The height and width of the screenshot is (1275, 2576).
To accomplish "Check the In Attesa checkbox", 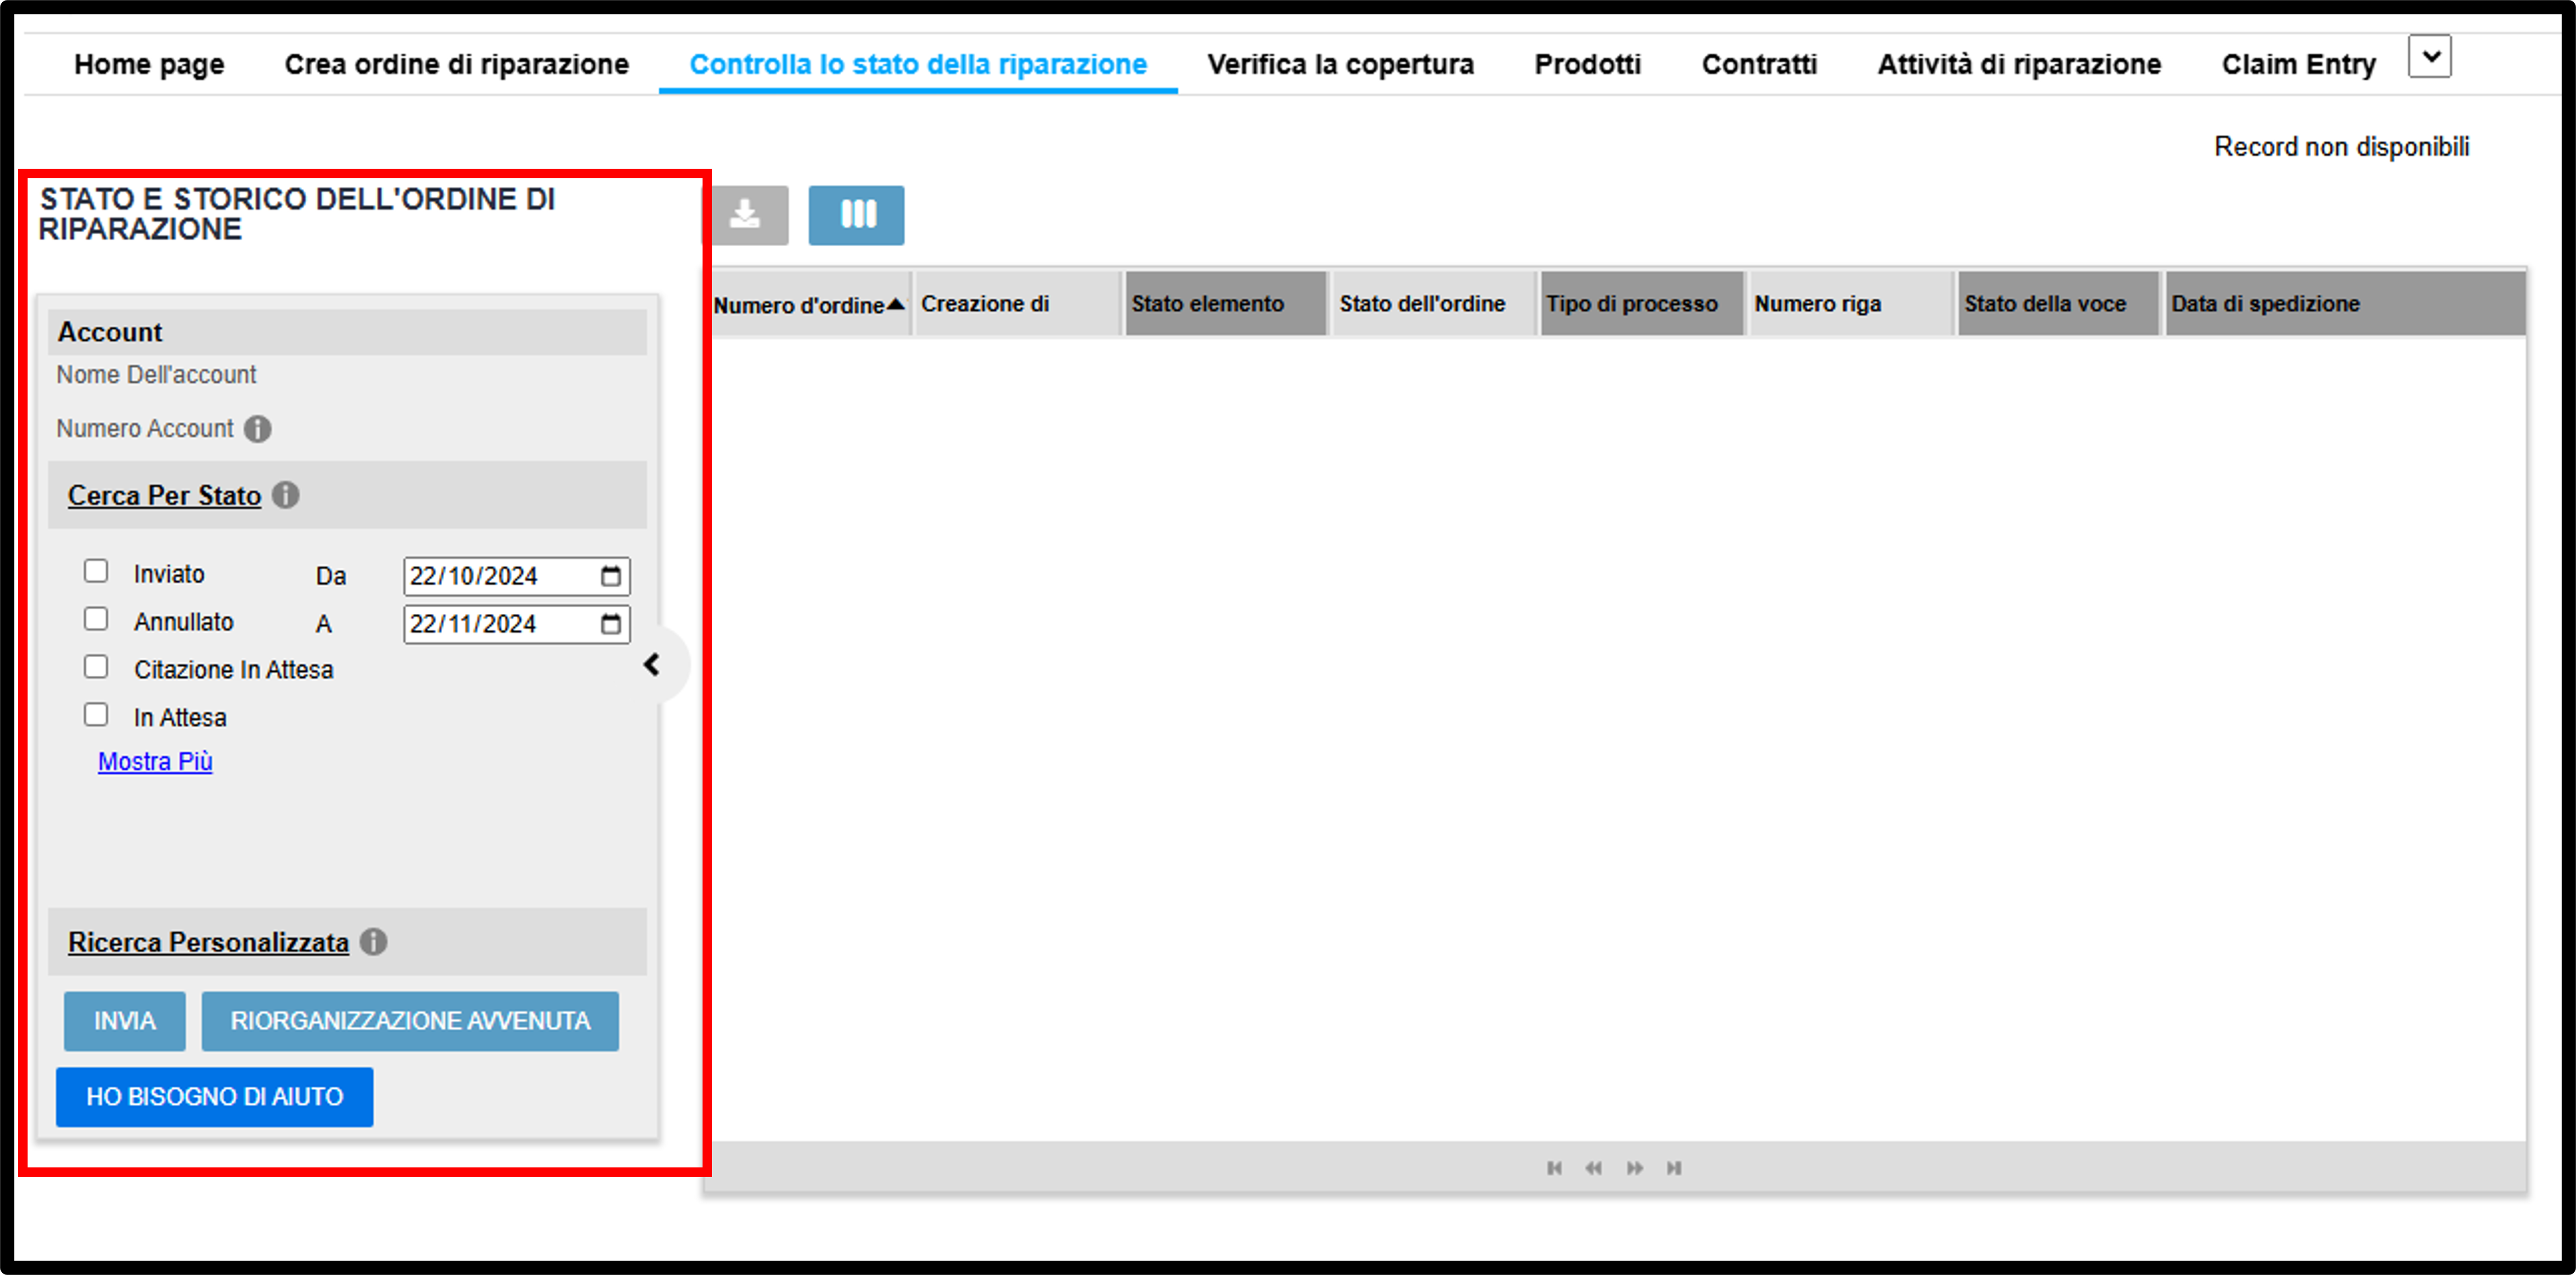I will click(x=96, y=714).
